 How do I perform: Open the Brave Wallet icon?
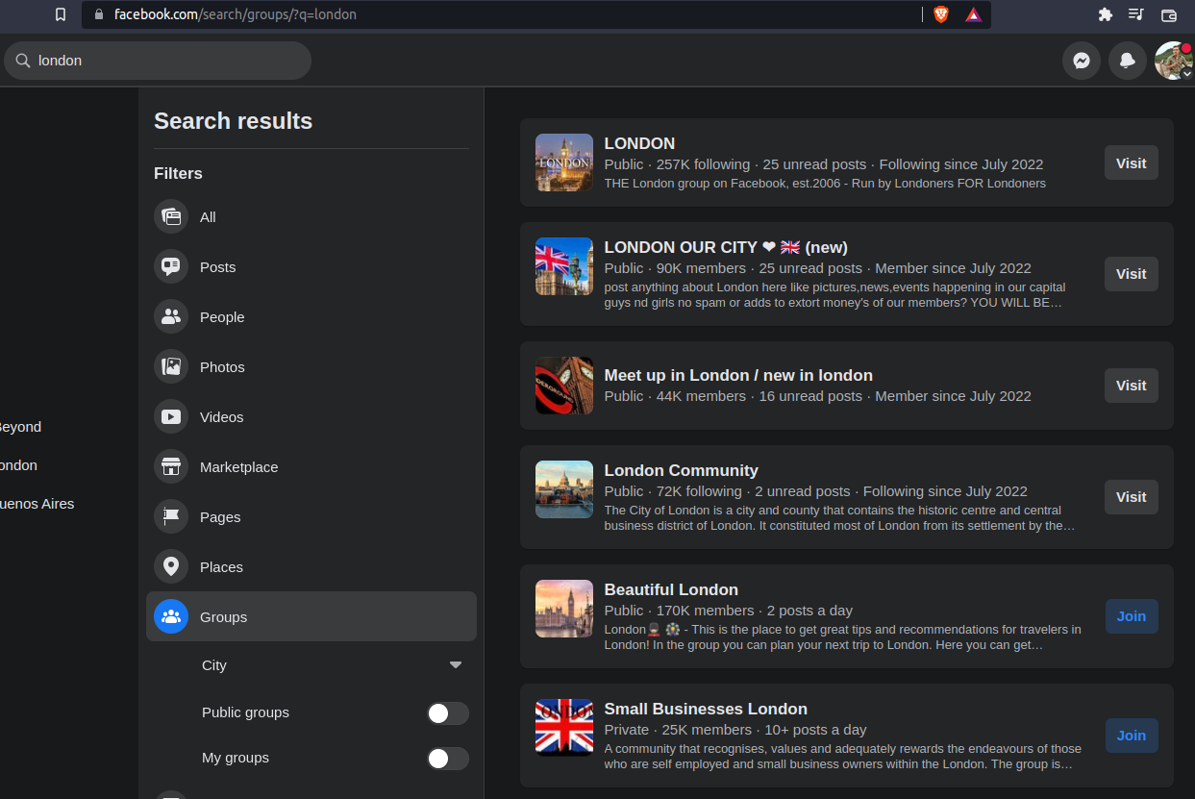[x=1169, y=14]
